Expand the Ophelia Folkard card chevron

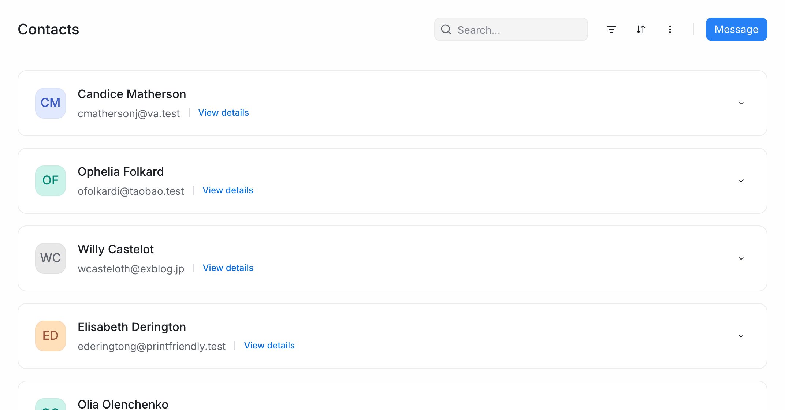[741, 181]
